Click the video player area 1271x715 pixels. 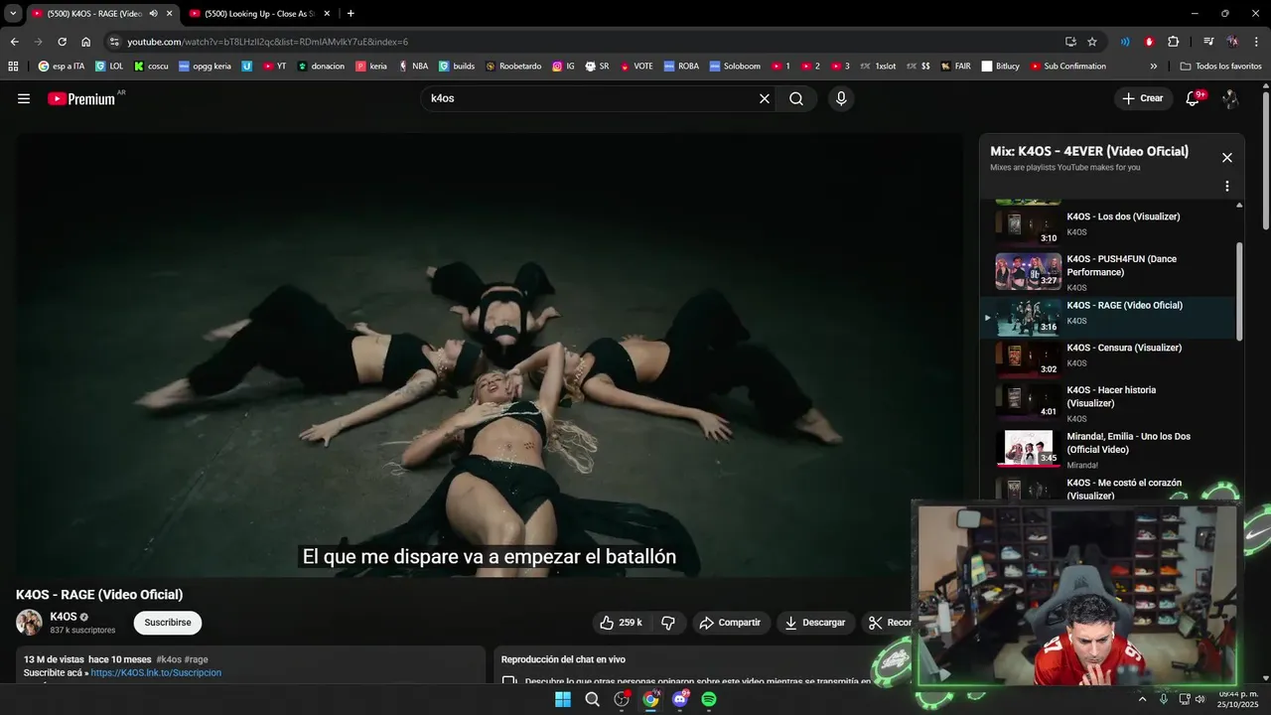[490, 356]
